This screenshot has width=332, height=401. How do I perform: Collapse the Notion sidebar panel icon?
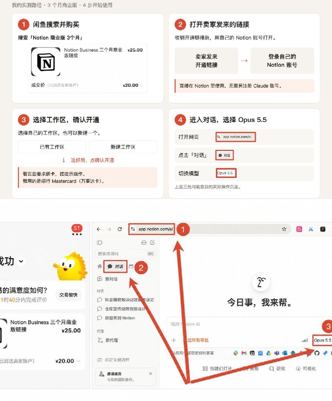[x=99, y=243]
